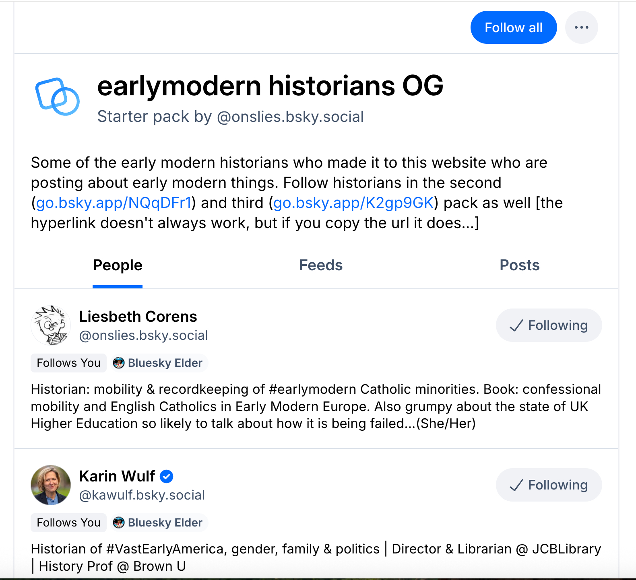Click Follows You label under Karin Wulf
This screenshot has width=636, height=580.
coord(68,522)
